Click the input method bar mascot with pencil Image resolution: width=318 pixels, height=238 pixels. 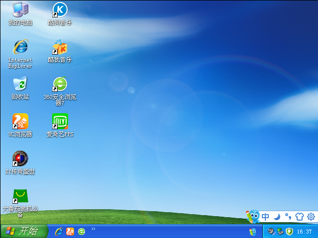[253, 217]
